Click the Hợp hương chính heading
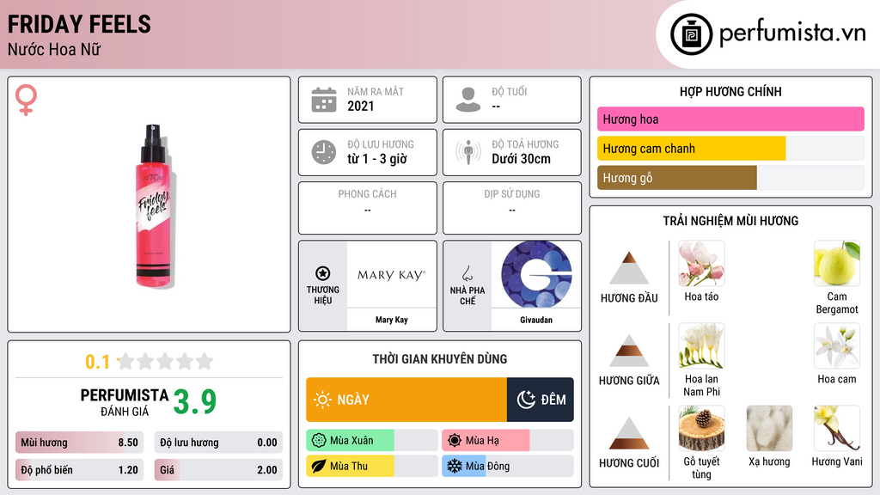The image size is (880, 495). pos(730,91)
